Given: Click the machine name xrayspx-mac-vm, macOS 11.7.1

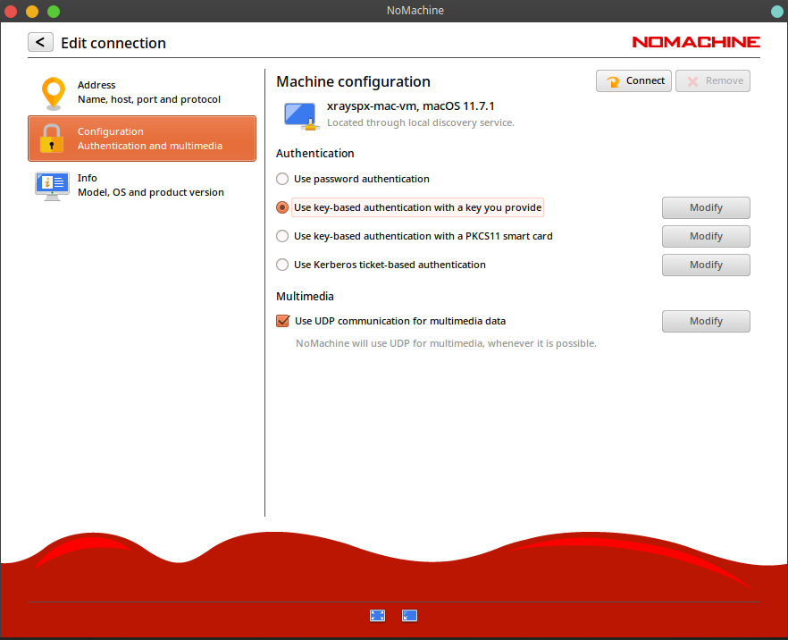Looking at the screenshot, I should [411, 106].
